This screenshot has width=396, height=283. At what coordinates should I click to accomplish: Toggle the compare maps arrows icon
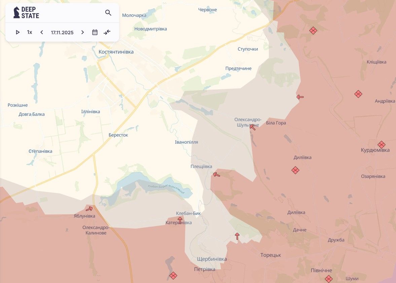click(107, 32)
